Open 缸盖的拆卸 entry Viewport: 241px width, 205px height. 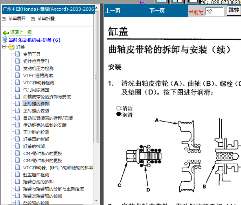[34, 146]
